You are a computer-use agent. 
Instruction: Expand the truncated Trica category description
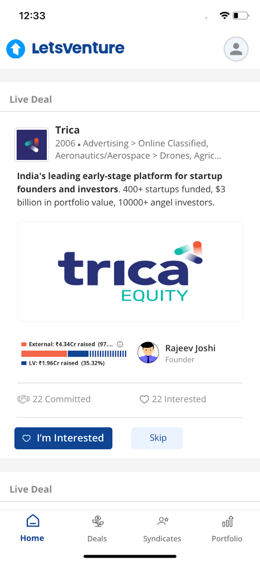click(x=138, y=150)
